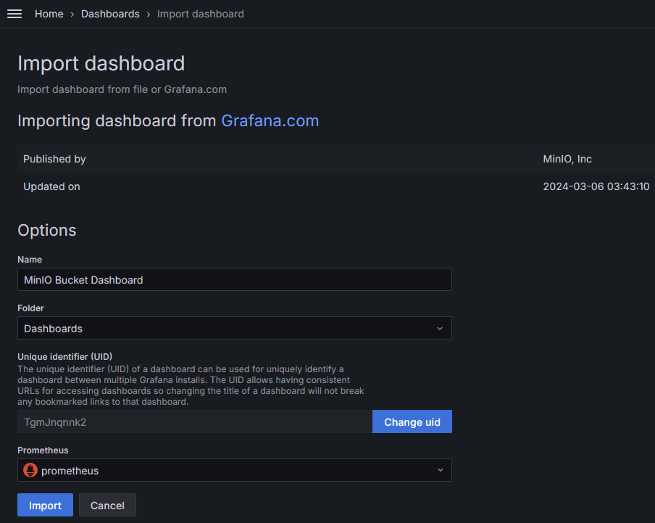Expand Folder chevron arrow
The image size is (655, 523).
pos(440,329)
